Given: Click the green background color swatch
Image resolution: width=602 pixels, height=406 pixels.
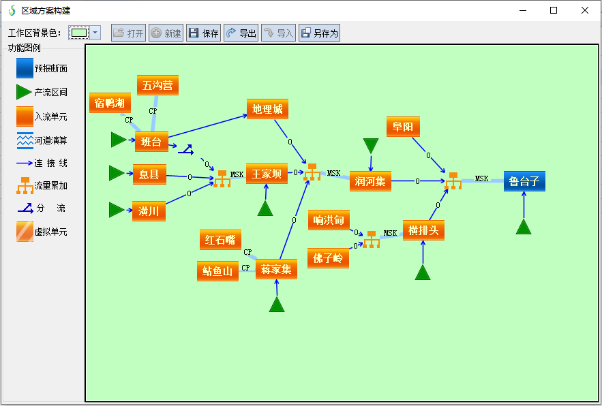Looking at the screenshot, I should [x=79, y=33].
